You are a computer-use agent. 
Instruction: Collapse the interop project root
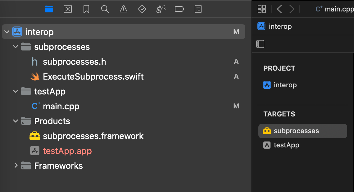pos(7,32)
